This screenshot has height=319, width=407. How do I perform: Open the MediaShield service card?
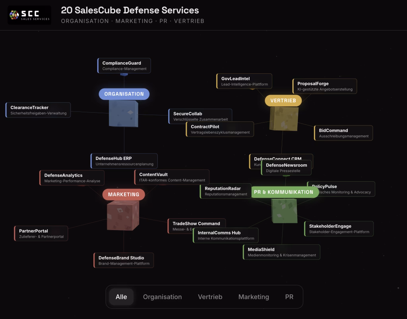(x=281, y=252)
